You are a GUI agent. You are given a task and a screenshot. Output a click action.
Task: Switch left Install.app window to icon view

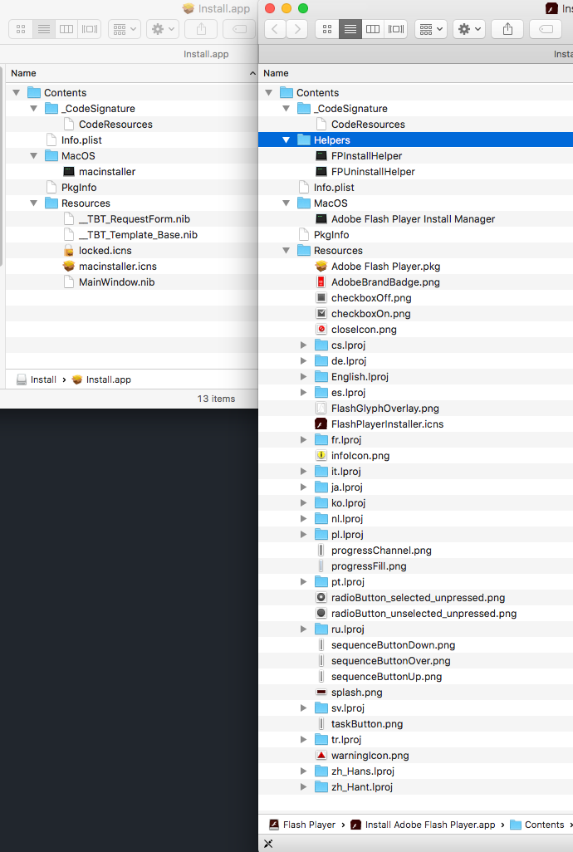[21, 29]
